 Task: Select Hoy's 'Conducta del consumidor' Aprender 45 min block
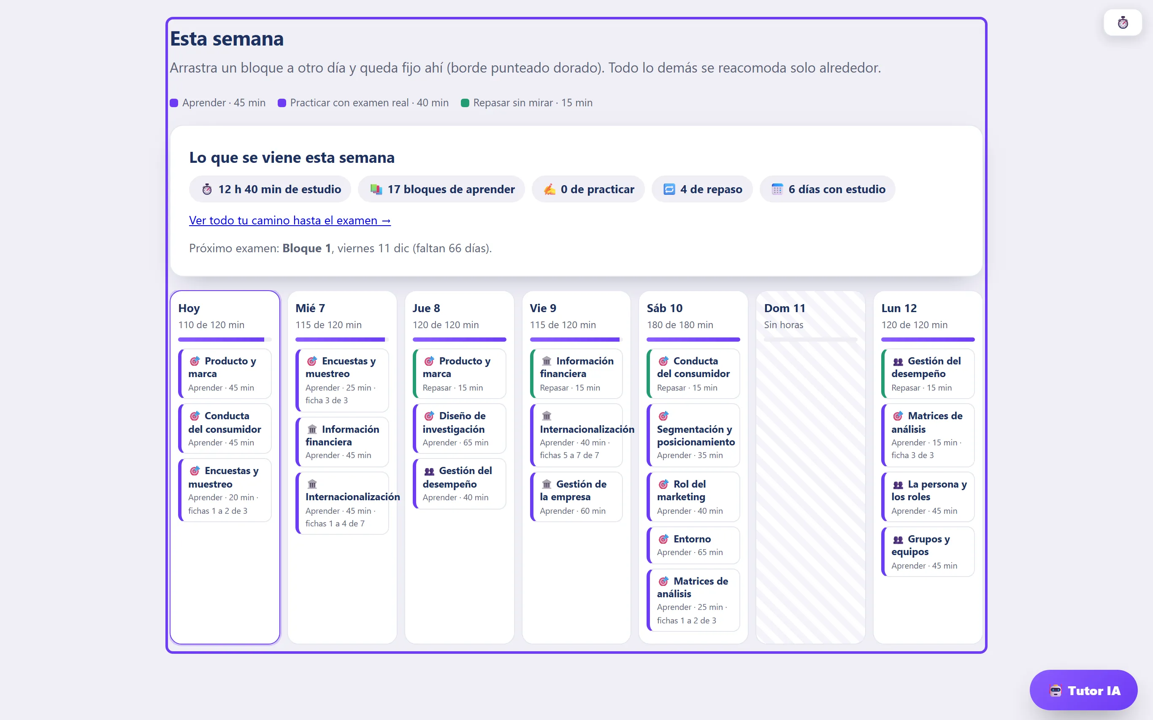click(225, 429)
